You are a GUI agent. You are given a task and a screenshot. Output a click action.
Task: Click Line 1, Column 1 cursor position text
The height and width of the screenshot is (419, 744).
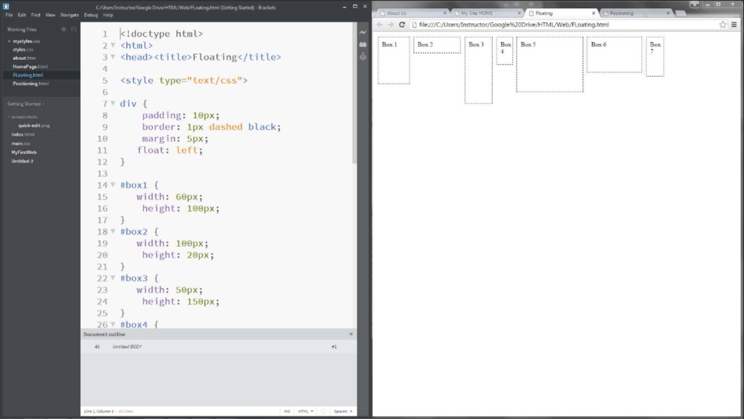point(99,411)
